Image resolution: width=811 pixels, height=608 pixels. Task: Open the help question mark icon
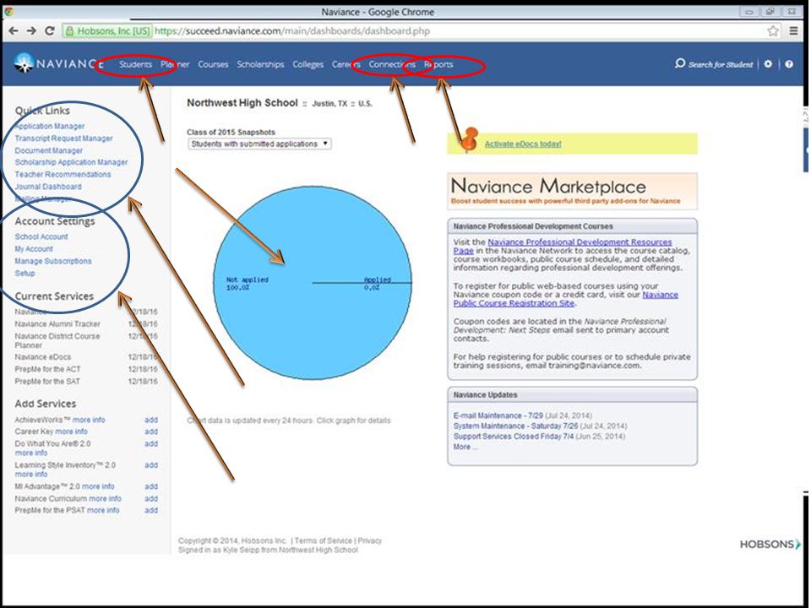click(789, 64)
